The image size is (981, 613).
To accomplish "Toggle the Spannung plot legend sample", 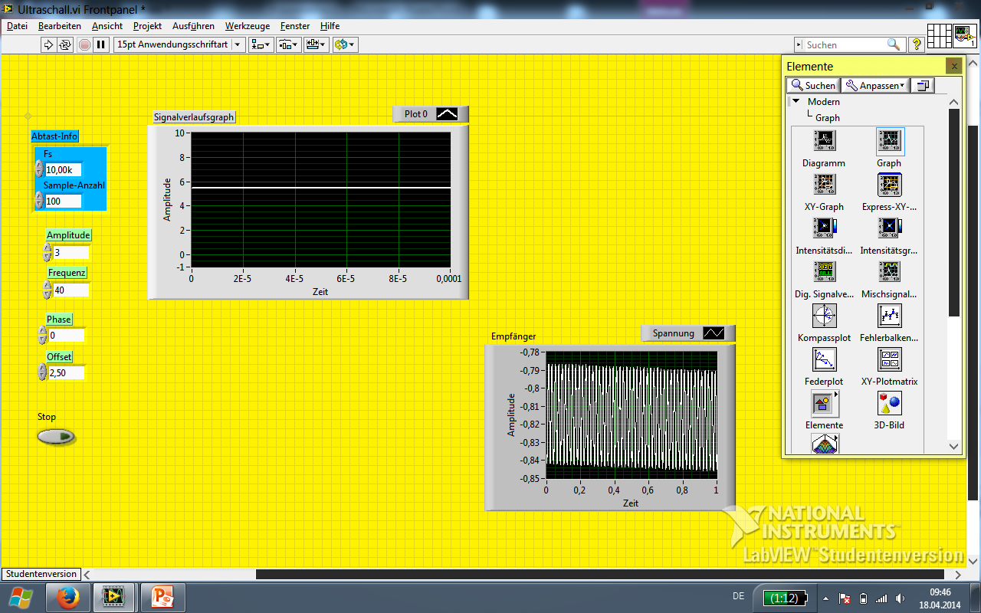I will tap(714, 333).
